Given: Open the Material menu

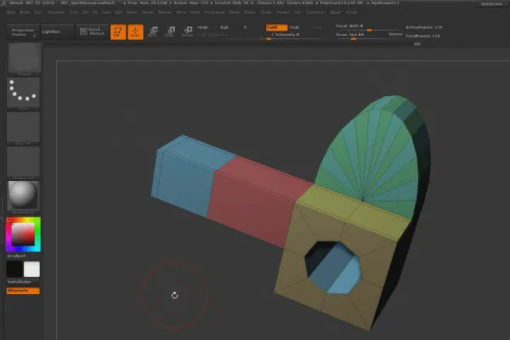Looking at the screenshot, I should (165, 13).
